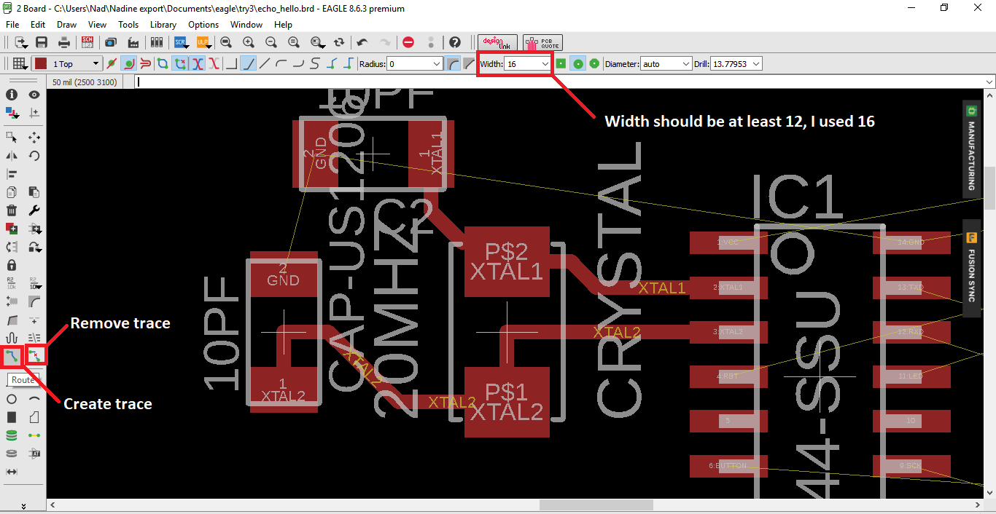Open the File menu

click(12, 25)
